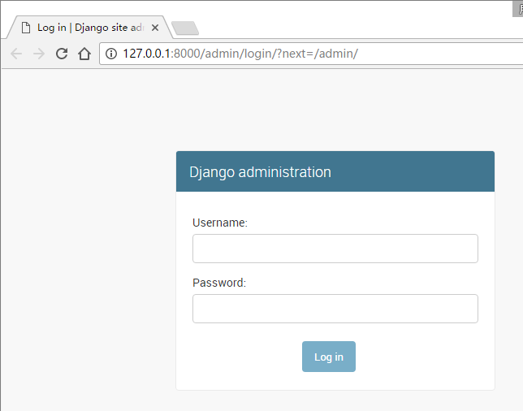Close the Log in Django tab

pos(155,28)
